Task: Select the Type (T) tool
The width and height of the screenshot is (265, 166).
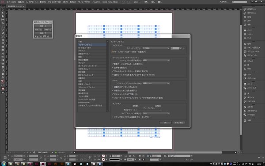Action: pos(3,27)
